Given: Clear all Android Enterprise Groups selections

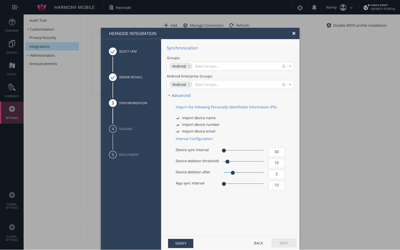Looking at the screenshot, I should pyautogui.click(x=284, y=84).
